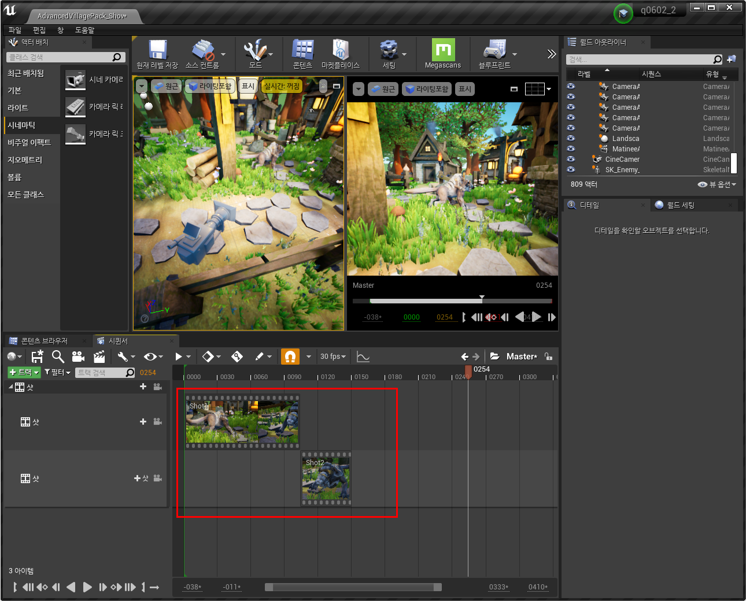This screenshot has height=601, width=746.
Task: Click the Show button in the right viewport
Action: (465, 89)
